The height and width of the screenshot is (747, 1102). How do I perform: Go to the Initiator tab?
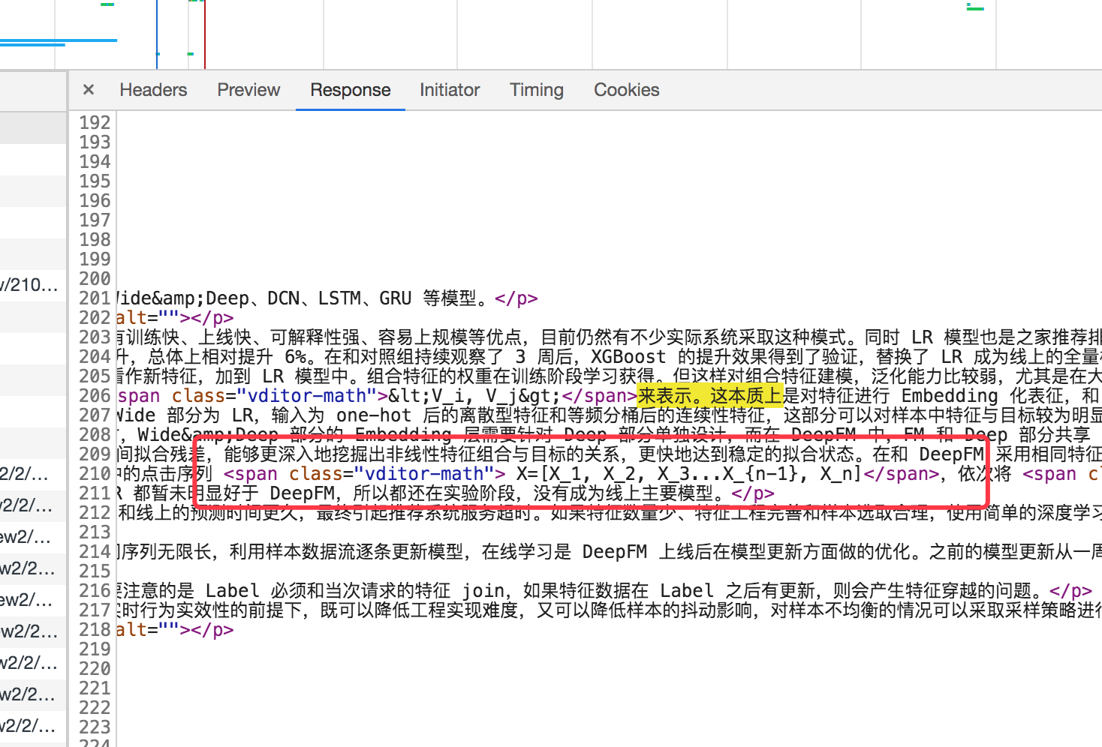[x=449, y=90]
